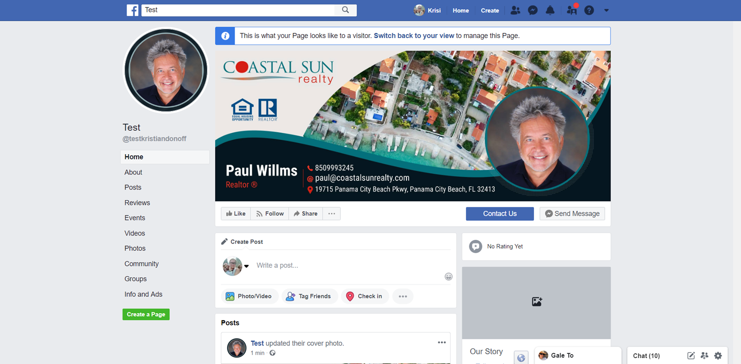
Task: Switch to the Photos section
Action: [x=134, y=248]
